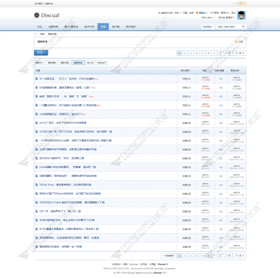Click document icon of 又一年国庆至 post
The width and height of the screenshot is (280, 279).
[x=37, y=78]
